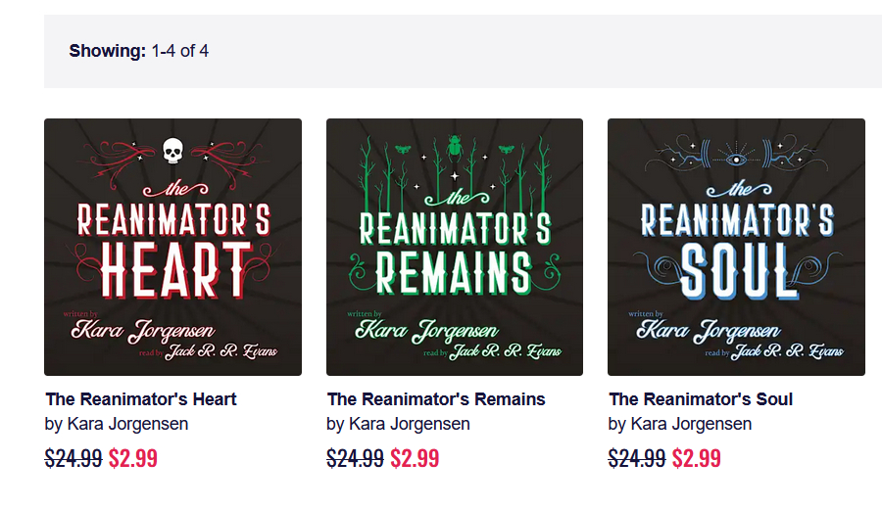The width and height of the screenshot is (882, 509).
Task: Click the crossed-out $24.99 price under Reanimator's Heart
Action: point(73,458)
